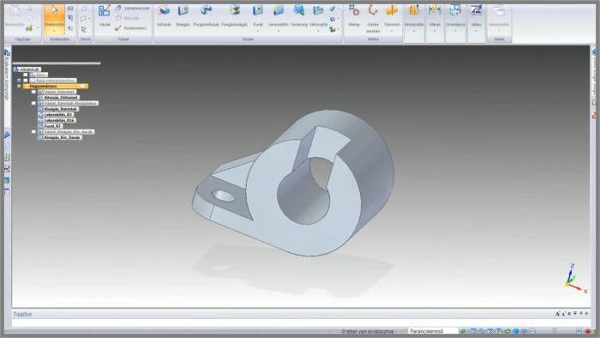Image resolution: width=600 pixels, height=338 pixels.
Task: Collapse the highlighted orange tree node
Action: tap(19, 86)
